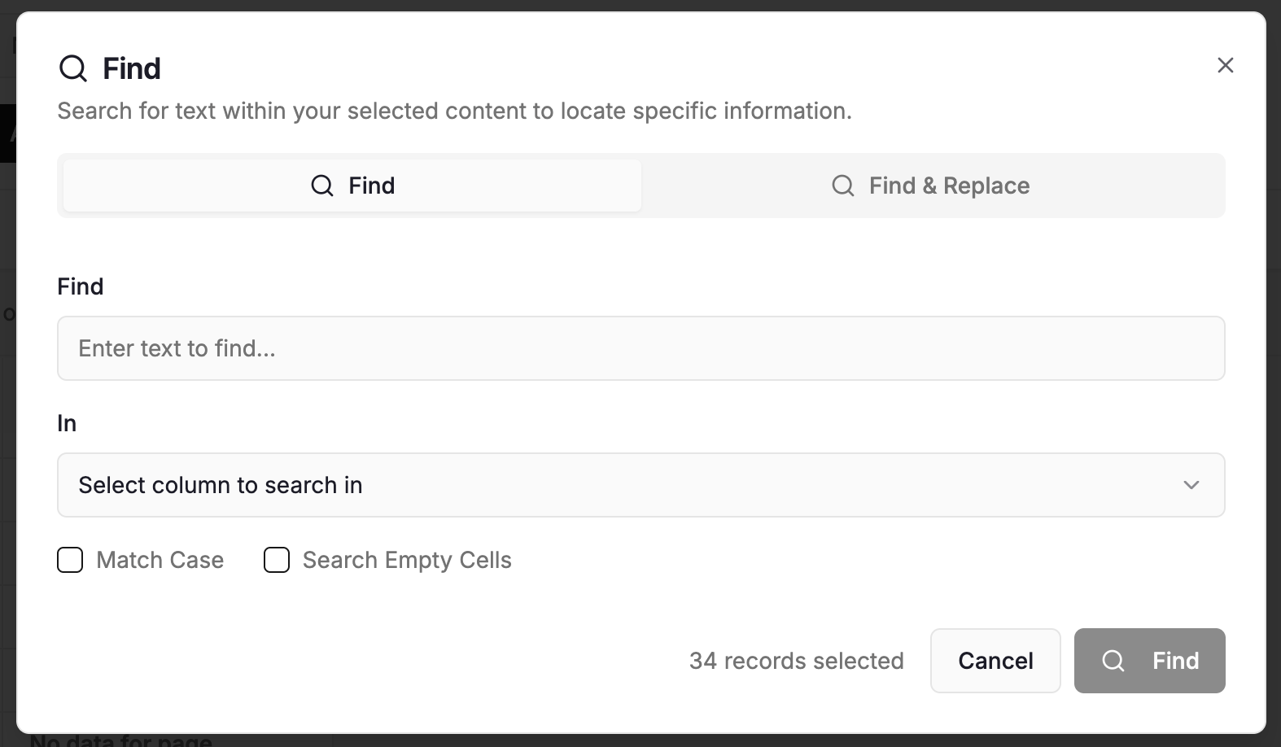Focus the 'Enter text to find...' field
The height and width of the screenshot is (747, 1281).
[x=640, y=348]
